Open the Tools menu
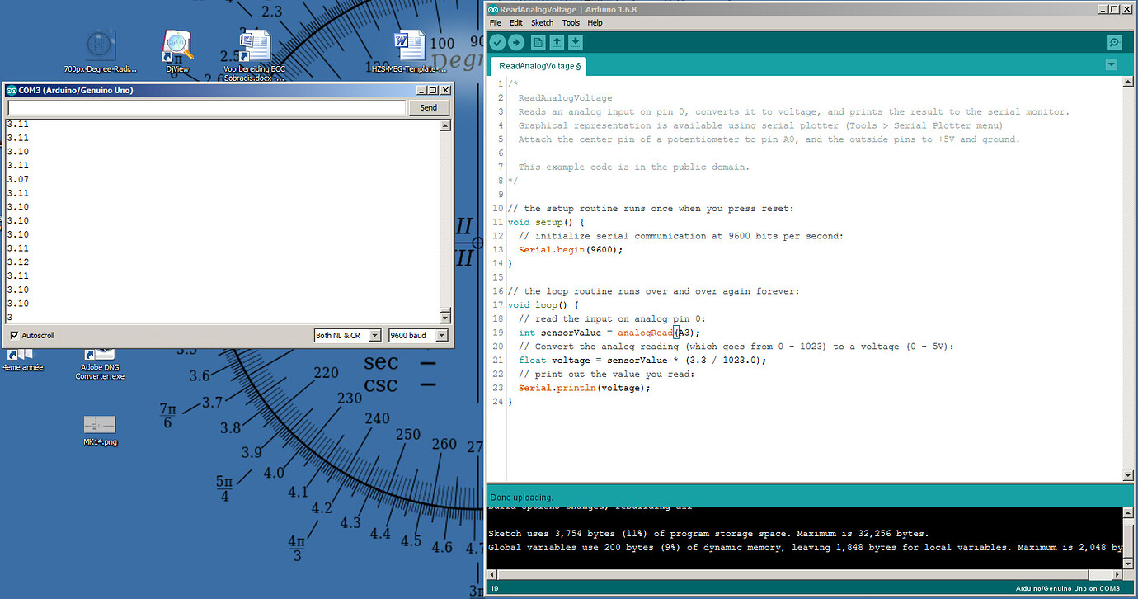 [571, 22]
